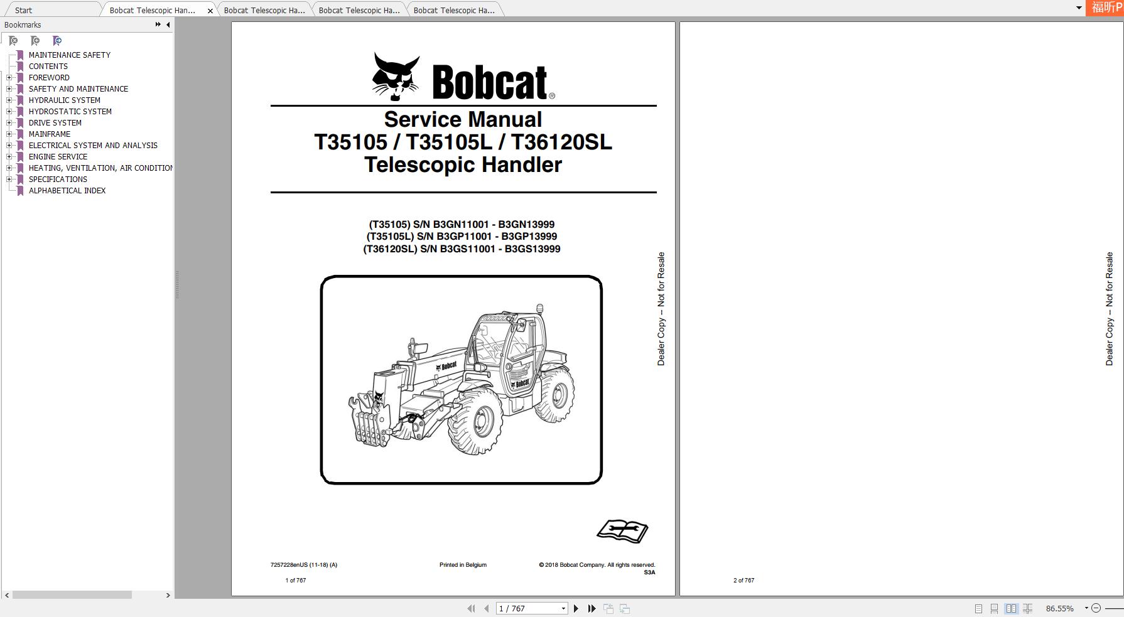Screen dimensions: 1124x617
Task: Click the add new bookmark icon
Action: [x=35, y=41]
